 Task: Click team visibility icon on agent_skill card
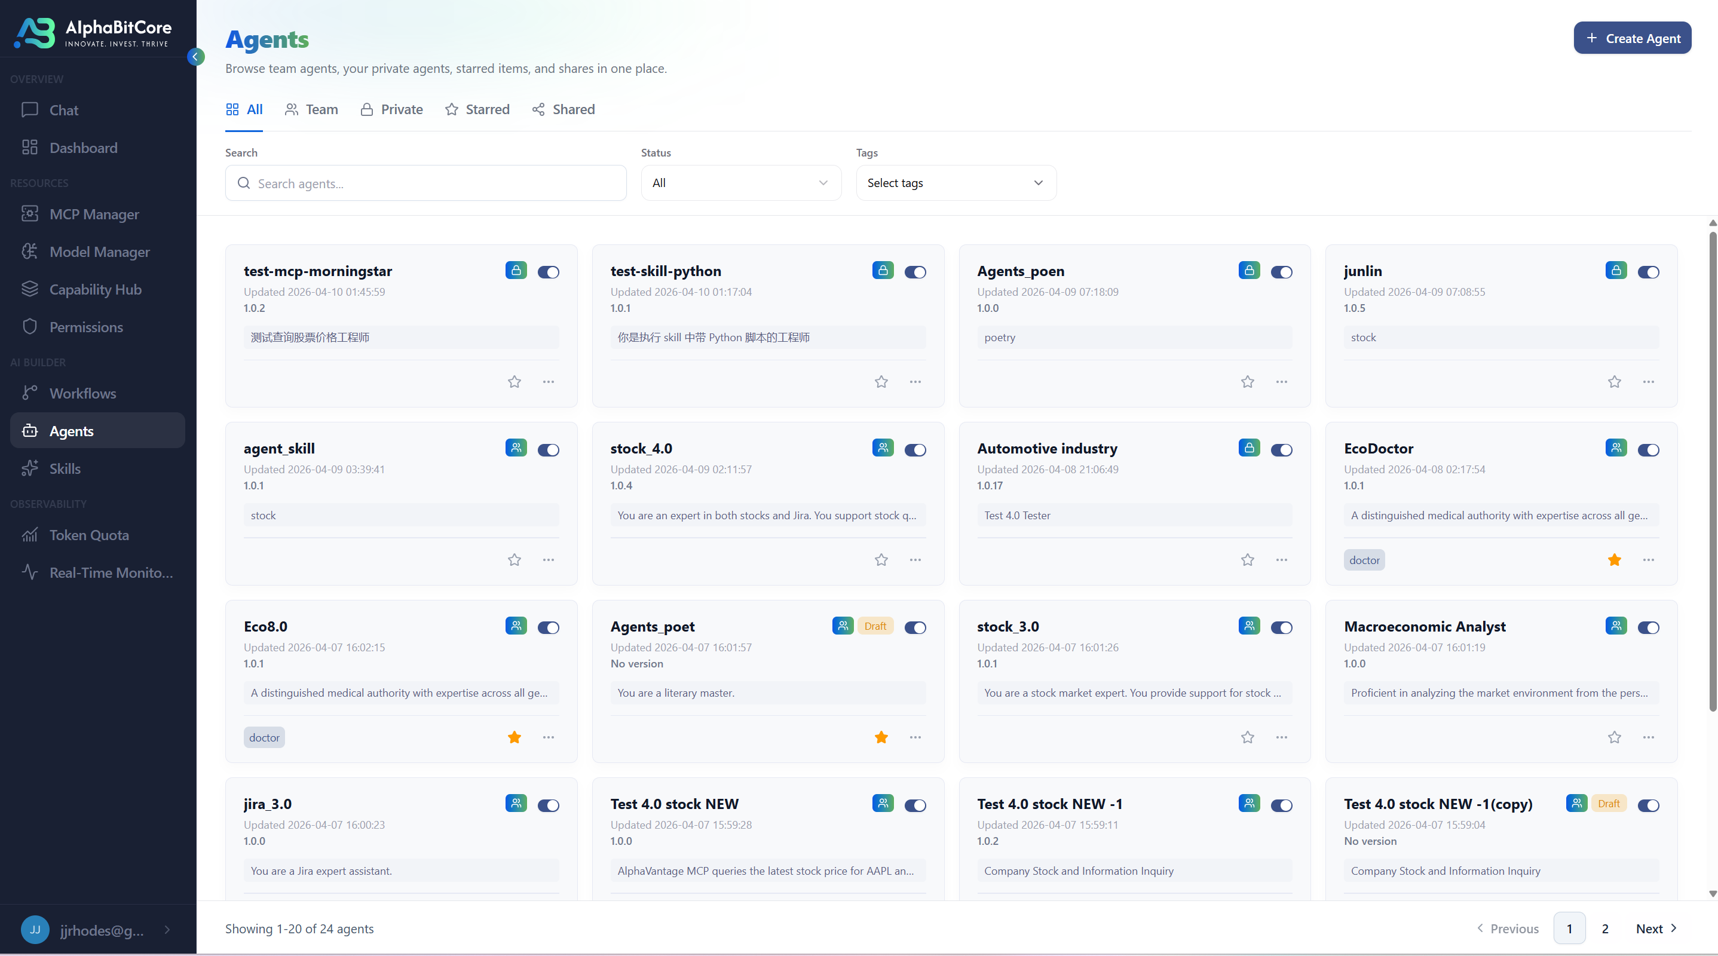click(x=516, y=448)
